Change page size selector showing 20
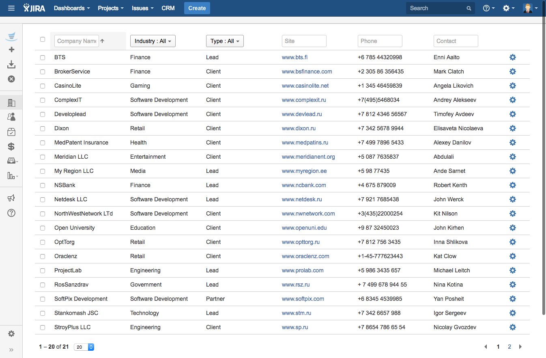546x358 pixels. (84, 347)
